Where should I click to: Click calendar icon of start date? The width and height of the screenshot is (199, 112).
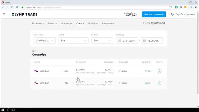(119, 41)
